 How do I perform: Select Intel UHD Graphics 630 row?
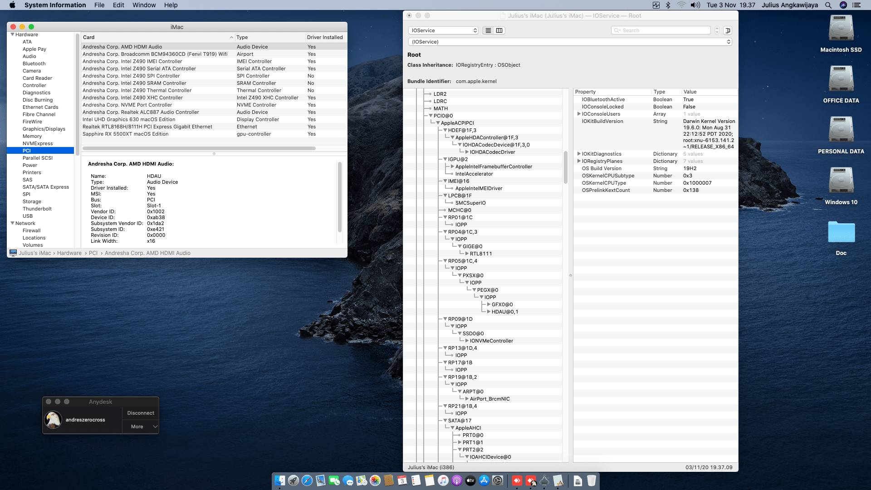pyautogui.click(x=214, y=119)
